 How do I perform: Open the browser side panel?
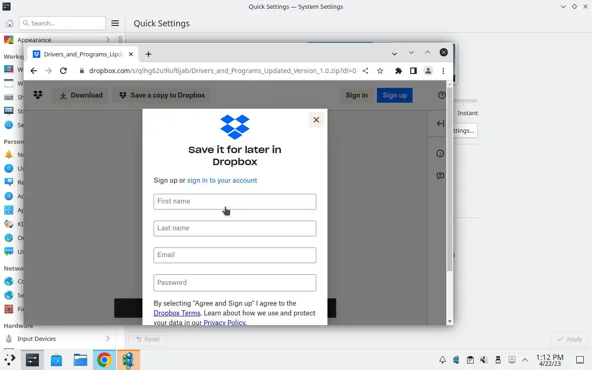413,71
